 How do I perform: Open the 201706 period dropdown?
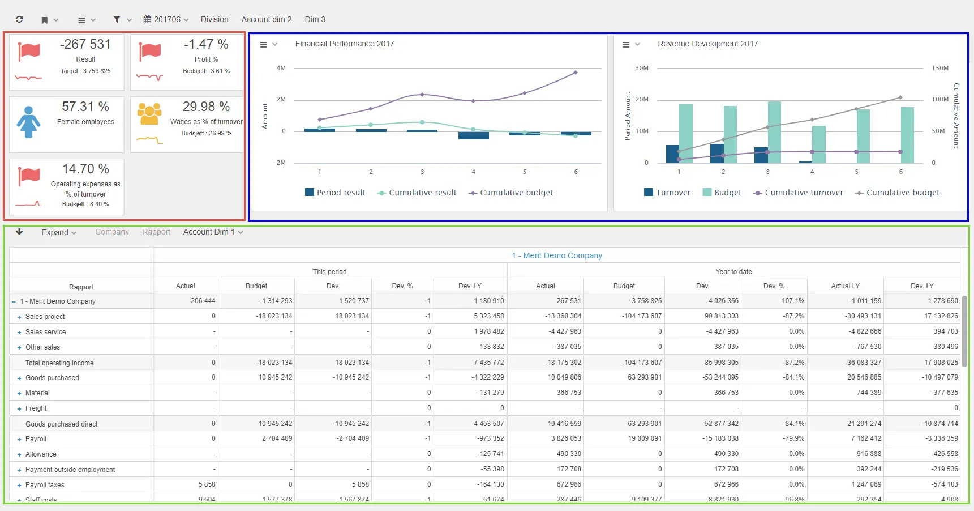[166, 19]
